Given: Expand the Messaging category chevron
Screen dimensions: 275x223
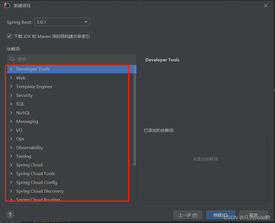Looking at the screenshot, I should click(11, 121).
